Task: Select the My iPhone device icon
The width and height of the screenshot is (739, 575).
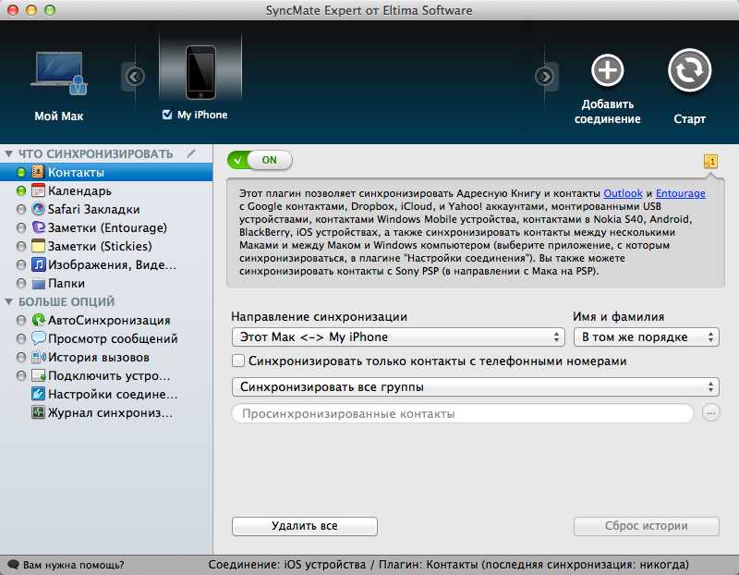Action: point(200,72)
